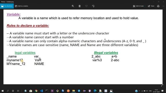Click the text 'a+b'
The width and height of the screenshot is (166, 93).
pos(114,56)
